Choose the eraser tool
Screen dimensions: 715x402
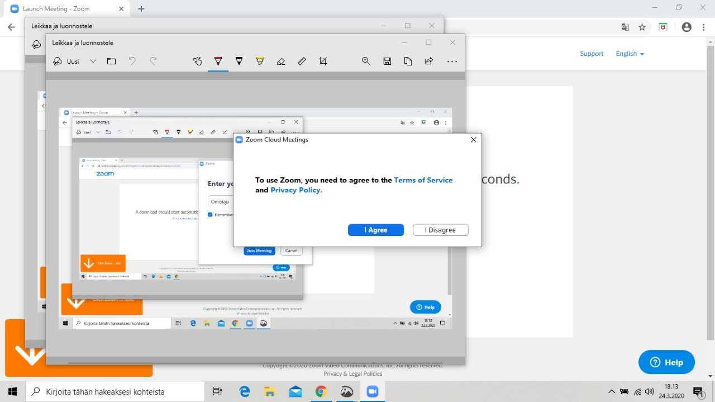281,62
